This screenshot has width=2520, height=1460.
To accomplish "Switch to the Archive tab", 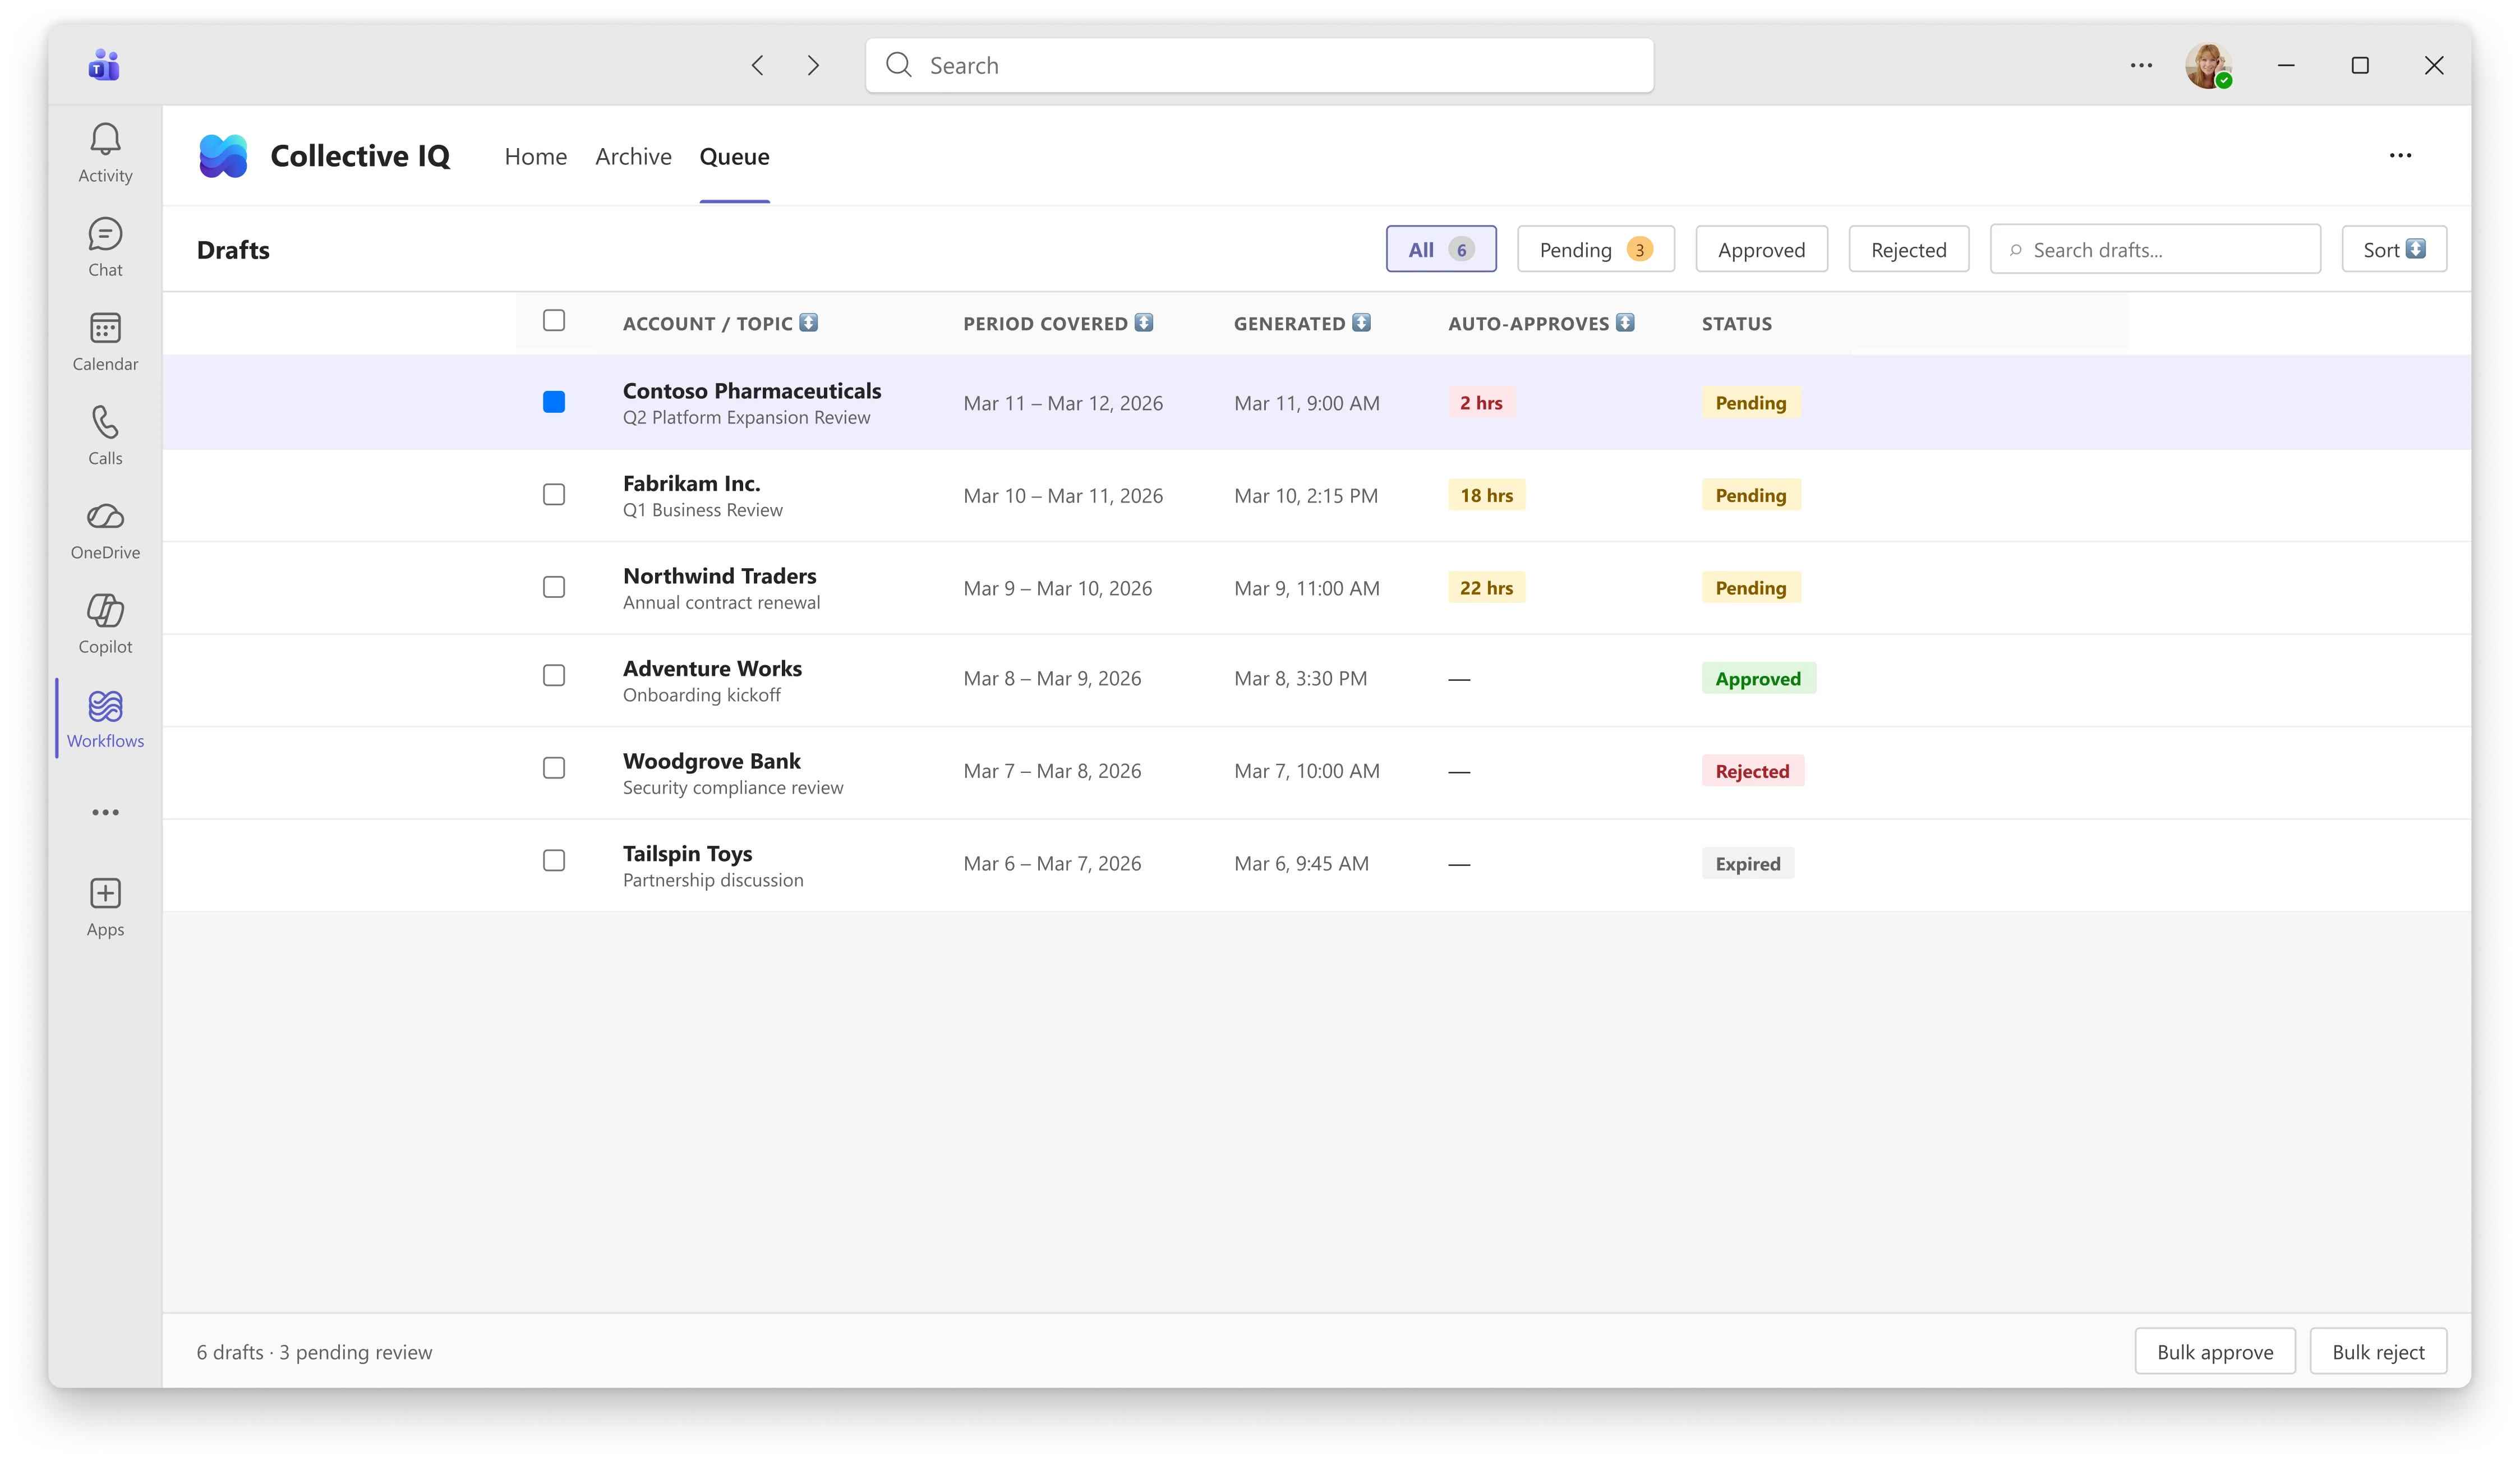I will [x=633, y=156].
